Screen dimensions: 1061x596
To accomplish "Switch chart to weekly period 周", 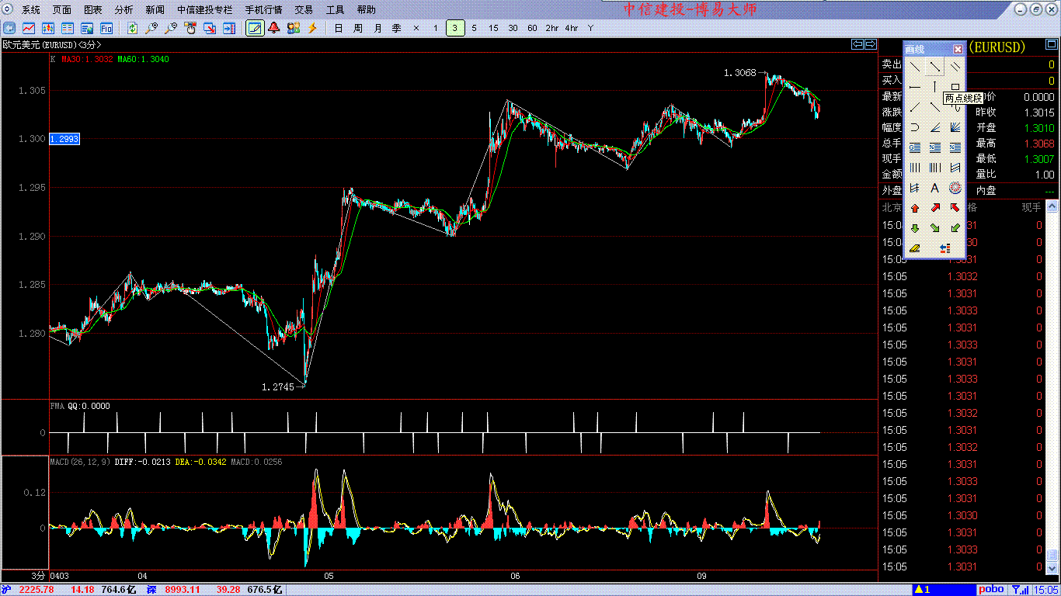I will point(358,28).
